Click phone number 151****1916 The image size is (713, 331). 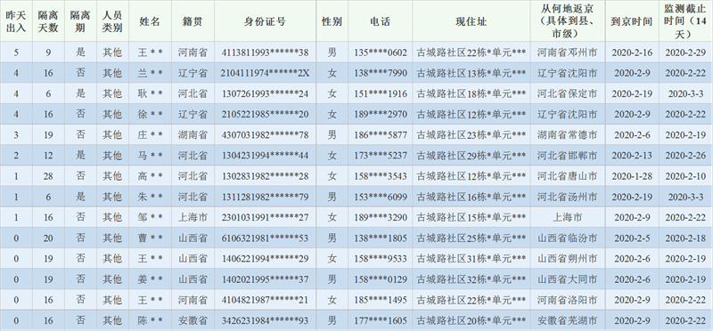point(381,94)
